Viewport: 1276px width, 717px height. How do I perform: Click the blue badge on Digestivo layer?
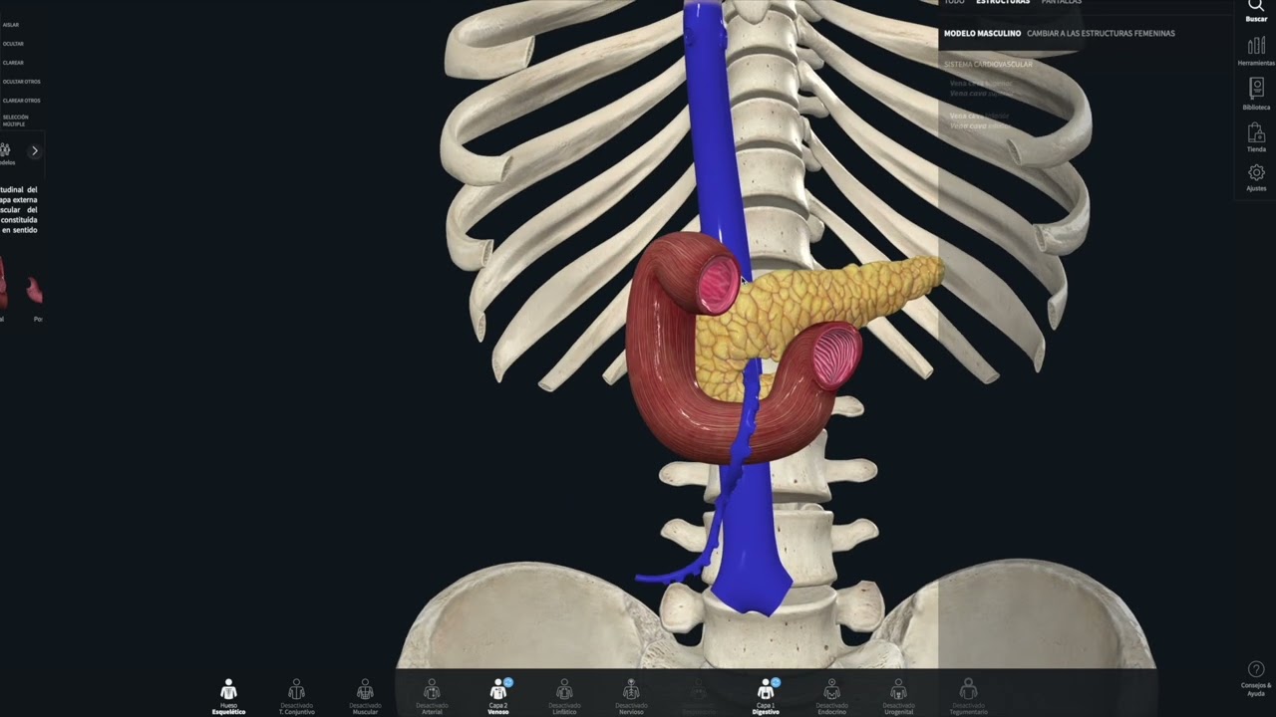coord(776,682)
